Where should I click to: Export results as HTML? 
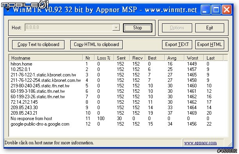[210, 44]
